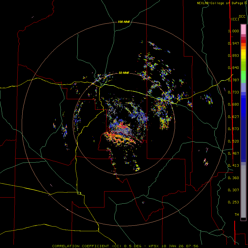Click the "TH" threshold label
The height and width of the screenshot is (248, 248).
(237, 215)
